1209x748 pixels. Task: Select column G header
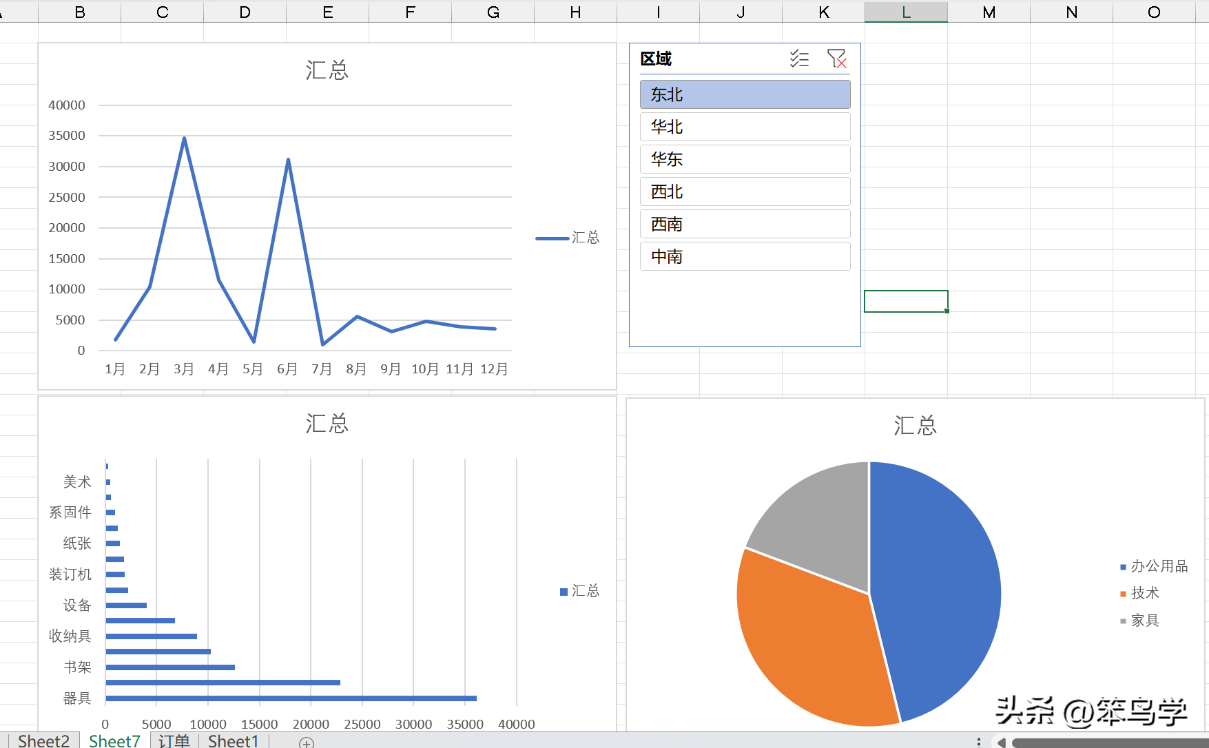493,12
